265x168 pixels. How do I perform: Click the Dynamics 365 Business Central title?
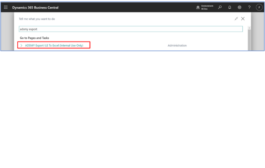tap(35, 7)
